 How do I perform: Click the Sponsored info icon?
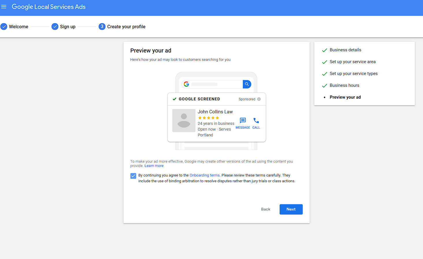tap(259, 99)
